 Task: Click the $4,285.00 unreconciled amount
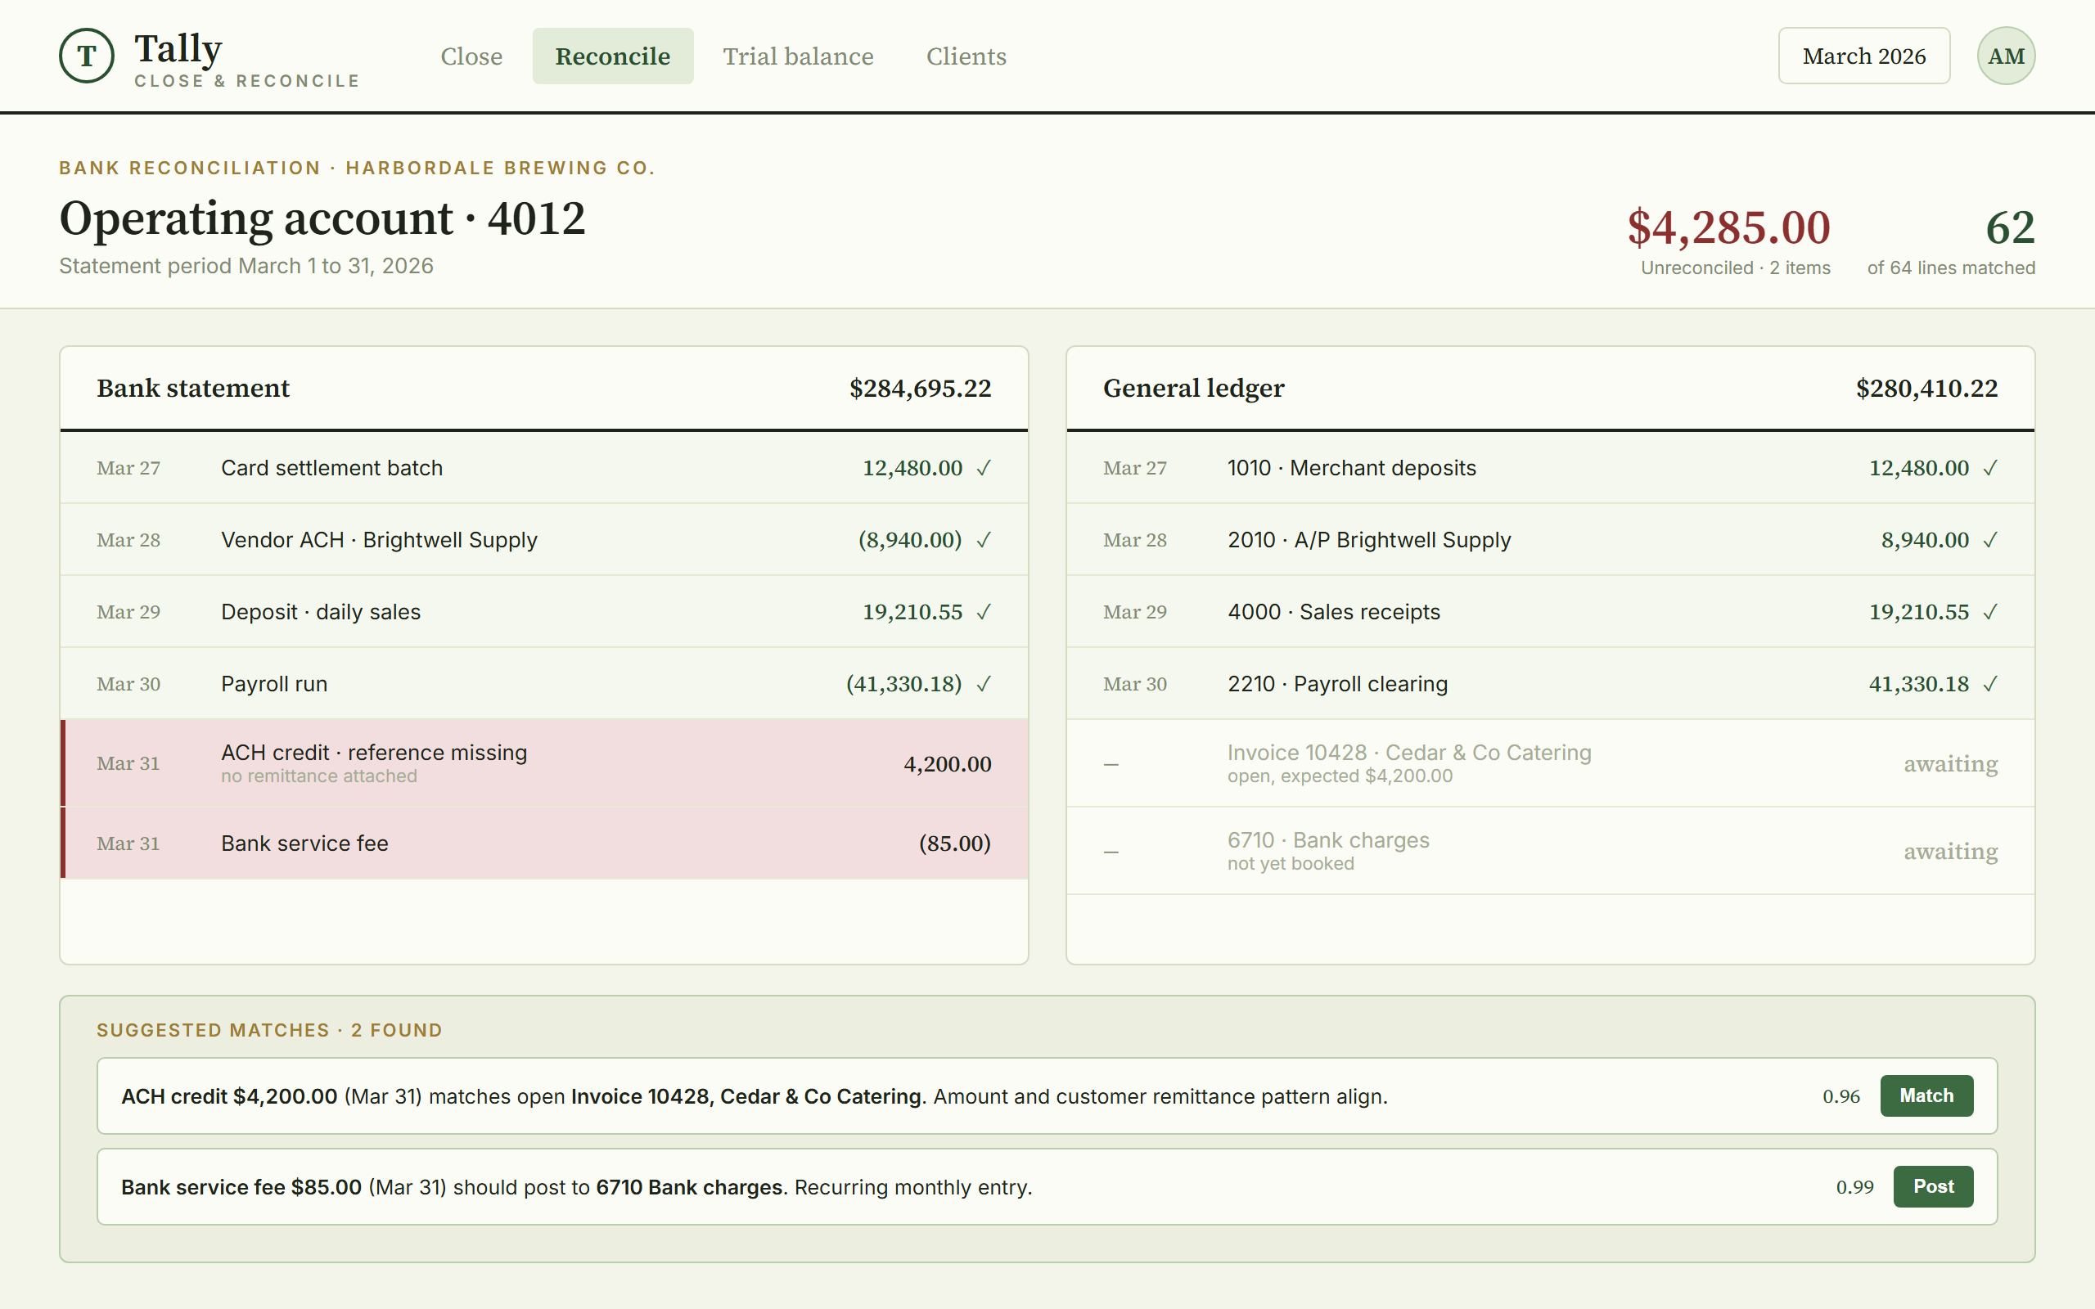1729,227
